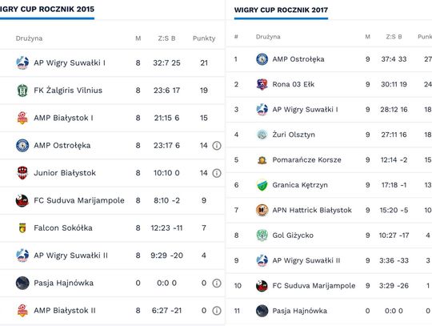Open info icon beside Pasja Hajnówka points in 2015 table
The image size is (432, 326).
click(x=217, y=283)
